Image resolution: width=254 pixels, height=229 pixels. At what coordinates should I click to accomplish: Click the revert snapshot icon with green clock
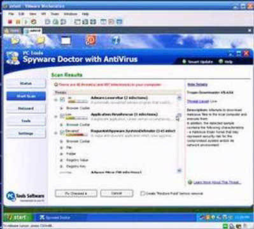coord(55,22)
